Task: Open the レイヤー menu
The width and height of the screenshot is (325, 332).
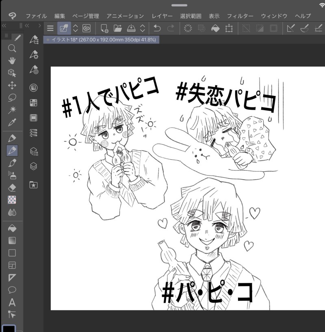Action: [162, 16]
